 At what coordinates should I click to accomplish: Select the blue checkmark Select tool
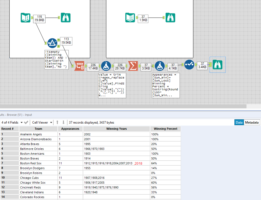point(189,65)
